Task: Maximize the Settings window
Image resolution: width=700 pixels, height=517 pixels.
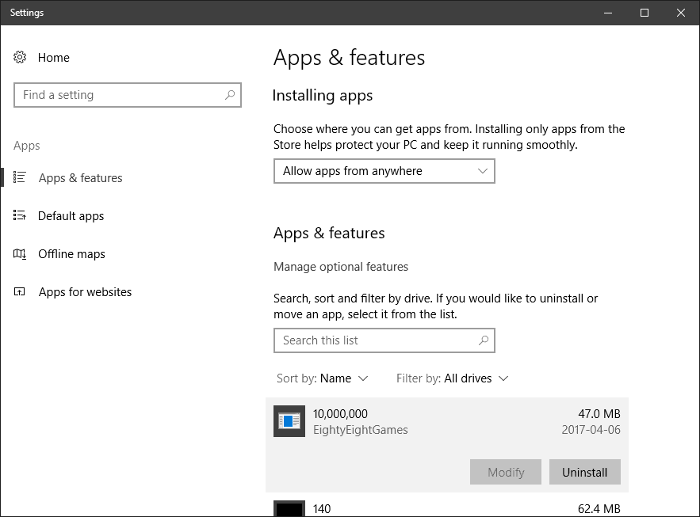Action: [x=645, y=13]
